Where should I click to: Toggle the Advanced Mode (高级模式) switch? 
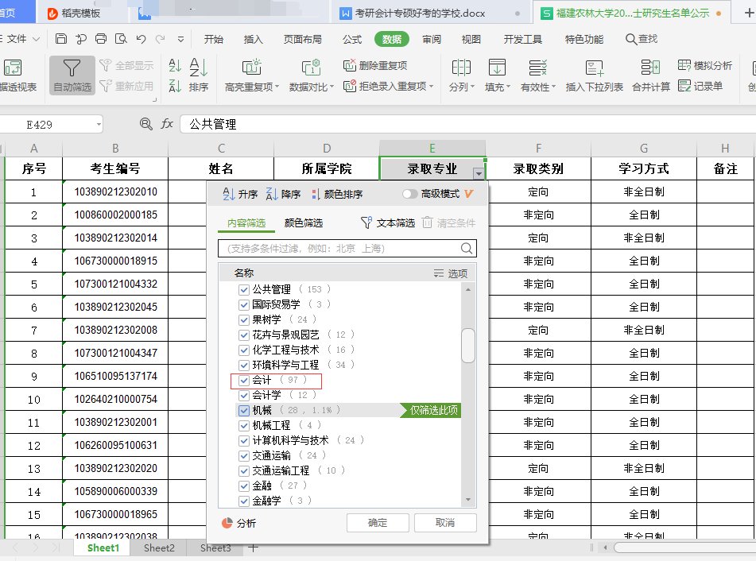tap(409, 194)
